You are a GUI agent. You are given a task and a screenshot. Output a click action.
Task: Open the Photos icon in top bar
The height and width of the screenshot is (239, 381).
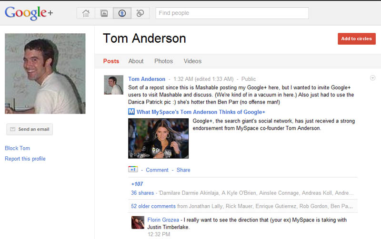(x=104, y=13)
